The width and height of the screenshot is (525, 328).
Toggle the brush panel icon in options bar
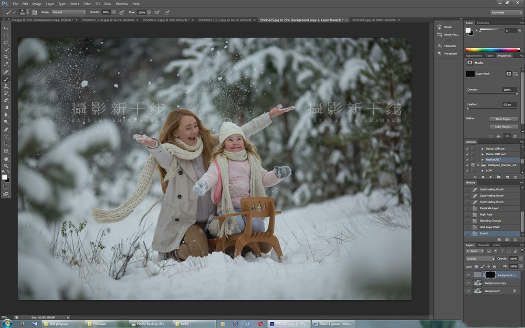click(35, 13)
